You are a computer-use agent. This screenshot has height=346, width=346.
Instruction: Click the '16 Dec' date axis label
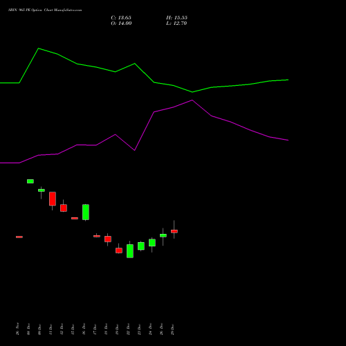coord(84,329)
